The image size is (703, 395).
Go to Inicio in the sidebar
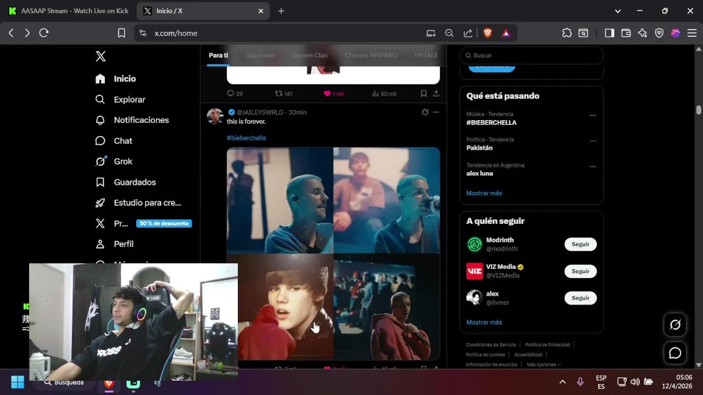point(116,78)
